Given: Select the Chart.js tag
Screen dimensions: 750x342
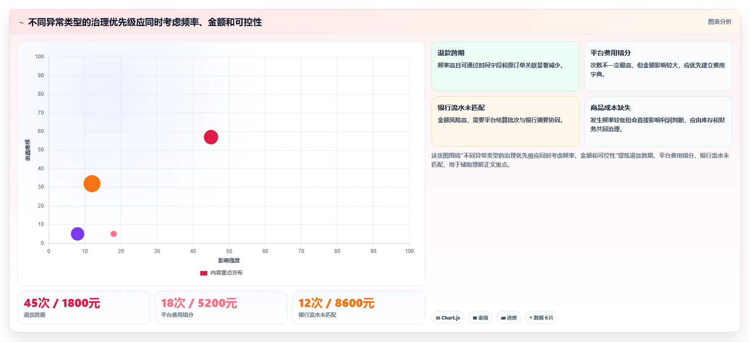Looking at the screenshot, I should coord(448,318).
